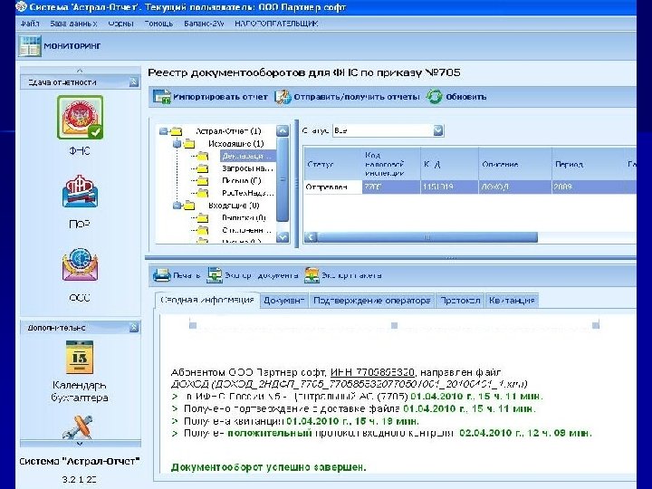652x489 pixels.
Task: Click the table horizontal scrollbar thumb
Action: point(427,237)
